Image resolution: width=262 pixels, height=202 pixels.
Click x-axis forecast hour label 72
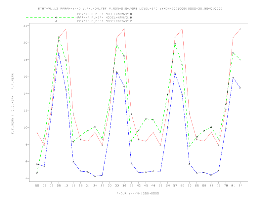(211, 185)
